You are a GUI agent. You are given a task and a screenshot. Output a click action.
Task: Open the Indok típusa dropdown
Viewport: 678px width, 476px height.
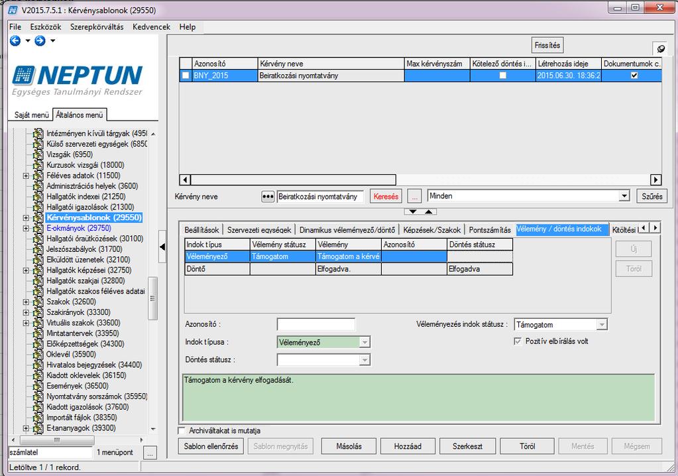coord(365,342)
